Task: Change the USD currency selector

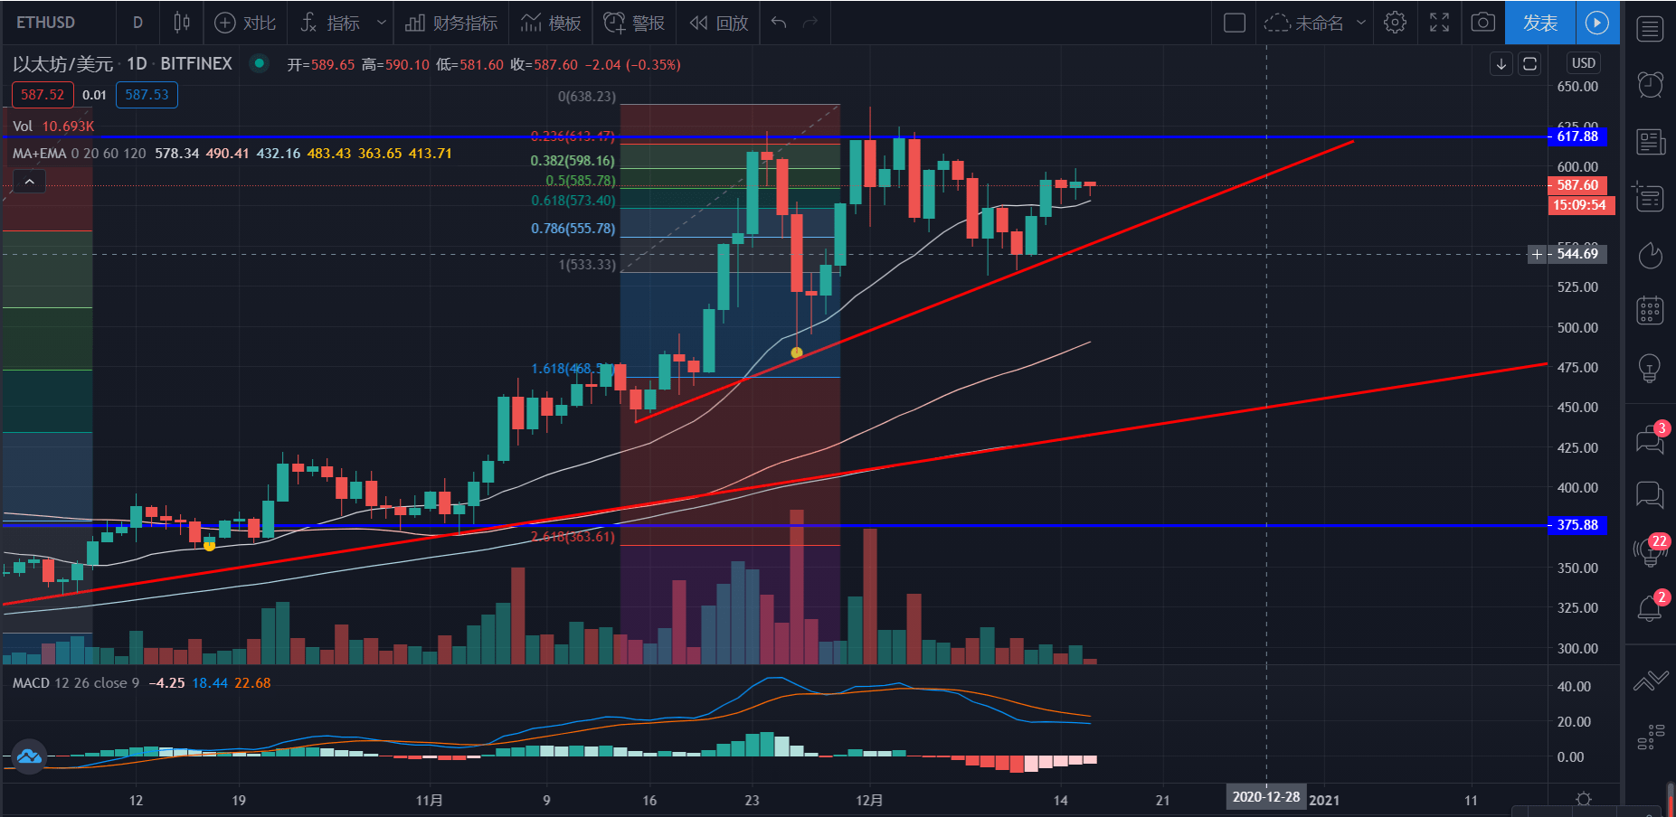Action: click(x=1584, y=63)
